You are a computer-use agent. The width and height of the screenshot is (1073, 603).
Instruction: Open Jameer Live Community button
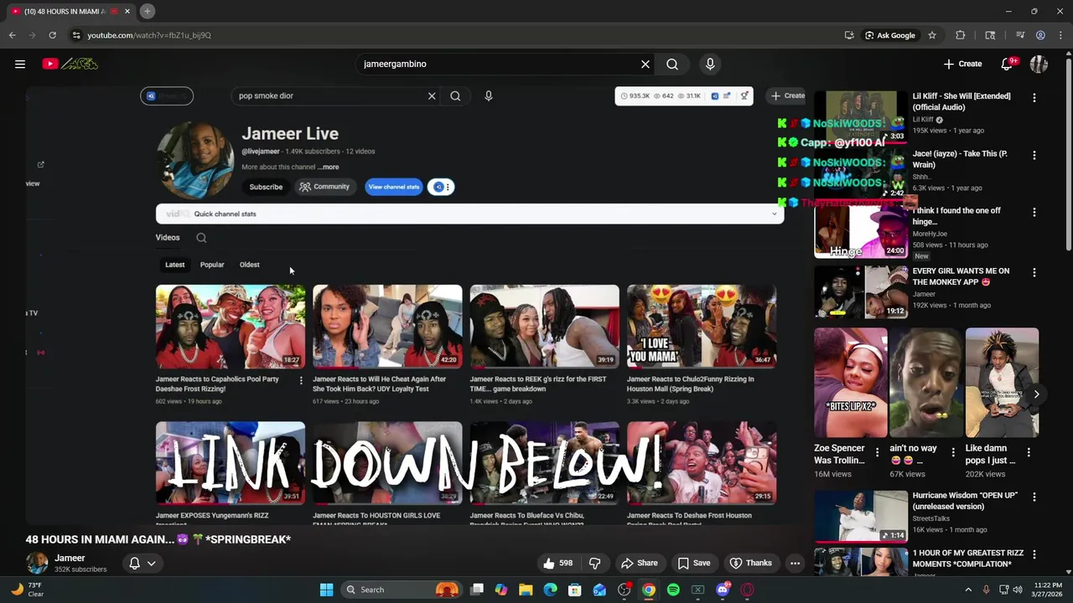[324, 187]
